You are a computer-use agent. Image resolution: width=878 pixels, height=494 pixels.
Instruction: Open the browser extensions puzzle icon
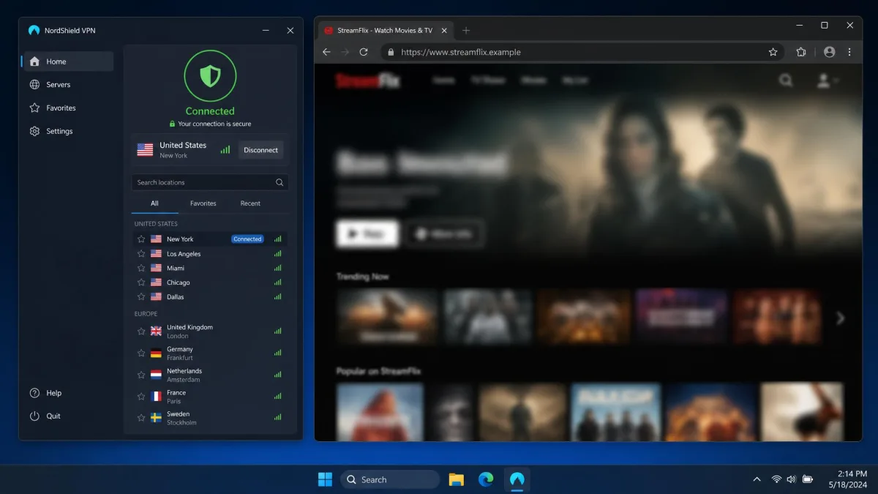801,52
